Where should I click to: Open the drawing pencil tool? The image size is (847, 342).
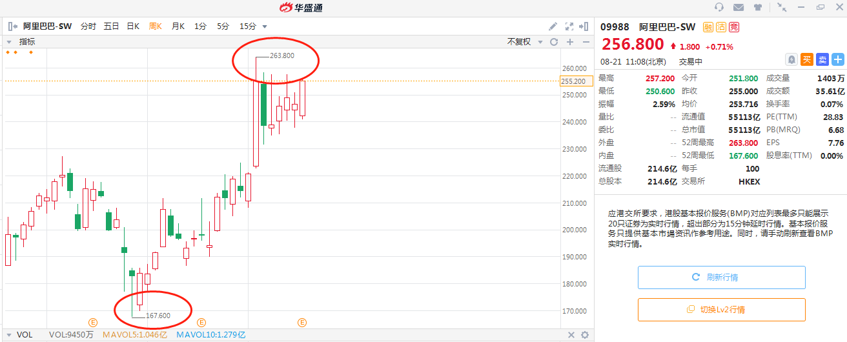coord(553,26)
